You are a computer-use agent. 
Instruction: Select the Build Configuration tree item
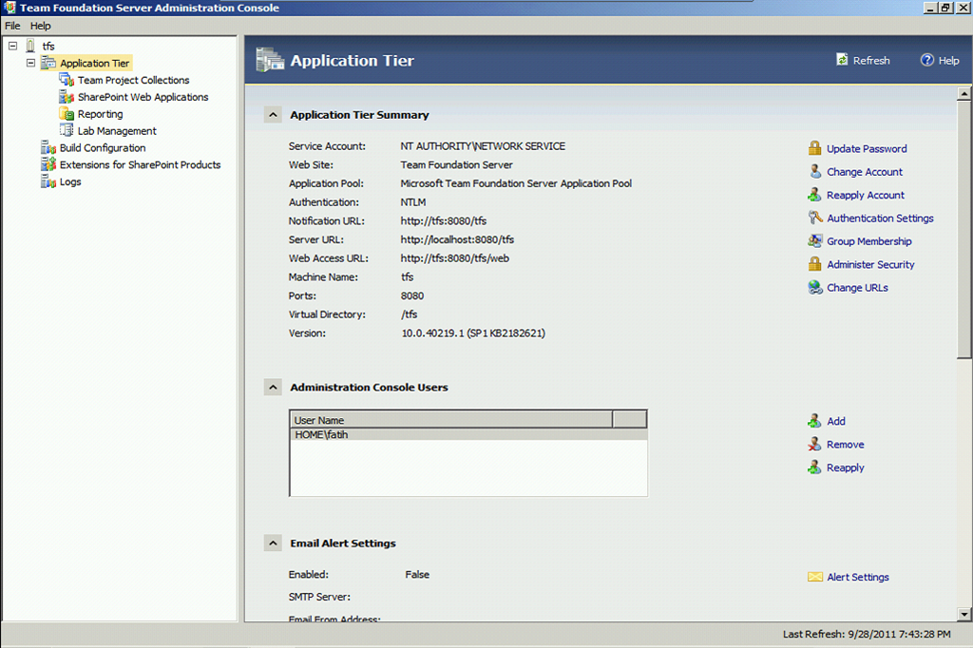click(x=103, y=147)
